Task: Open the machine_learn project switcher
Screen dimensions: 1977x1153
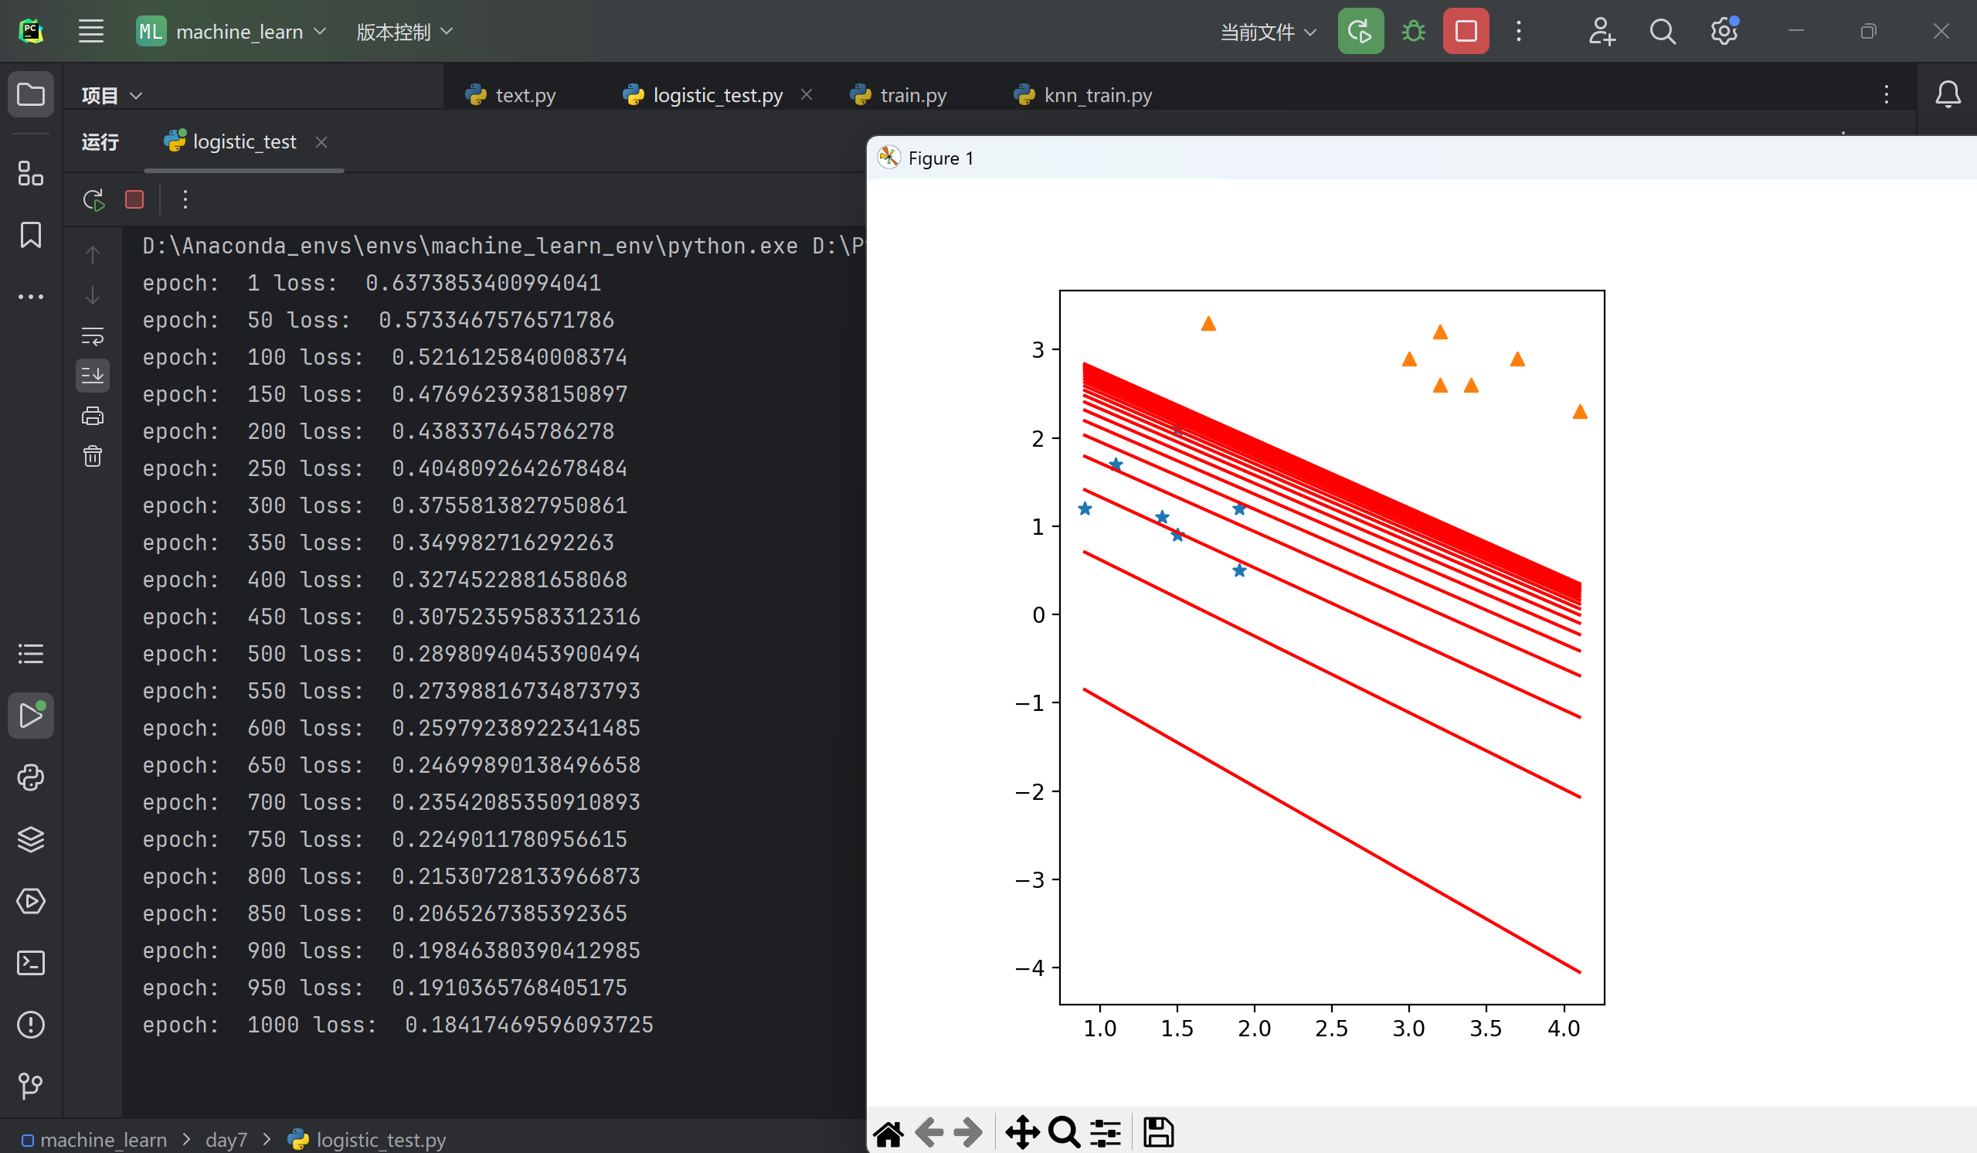Action: [x=230, y=32]
